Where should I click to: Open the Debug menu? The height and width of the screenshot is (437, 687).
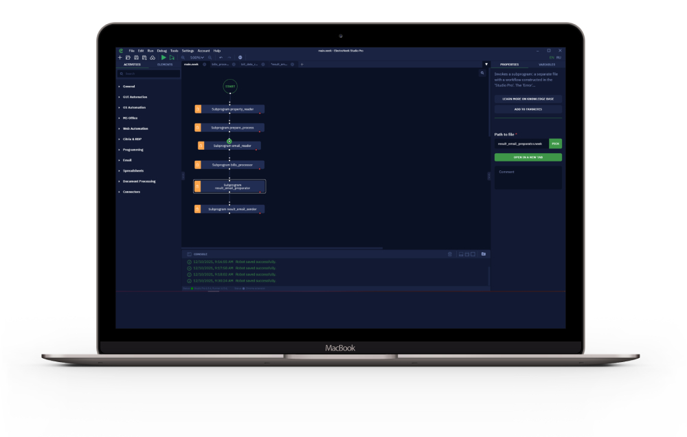(x=161, y=51)
